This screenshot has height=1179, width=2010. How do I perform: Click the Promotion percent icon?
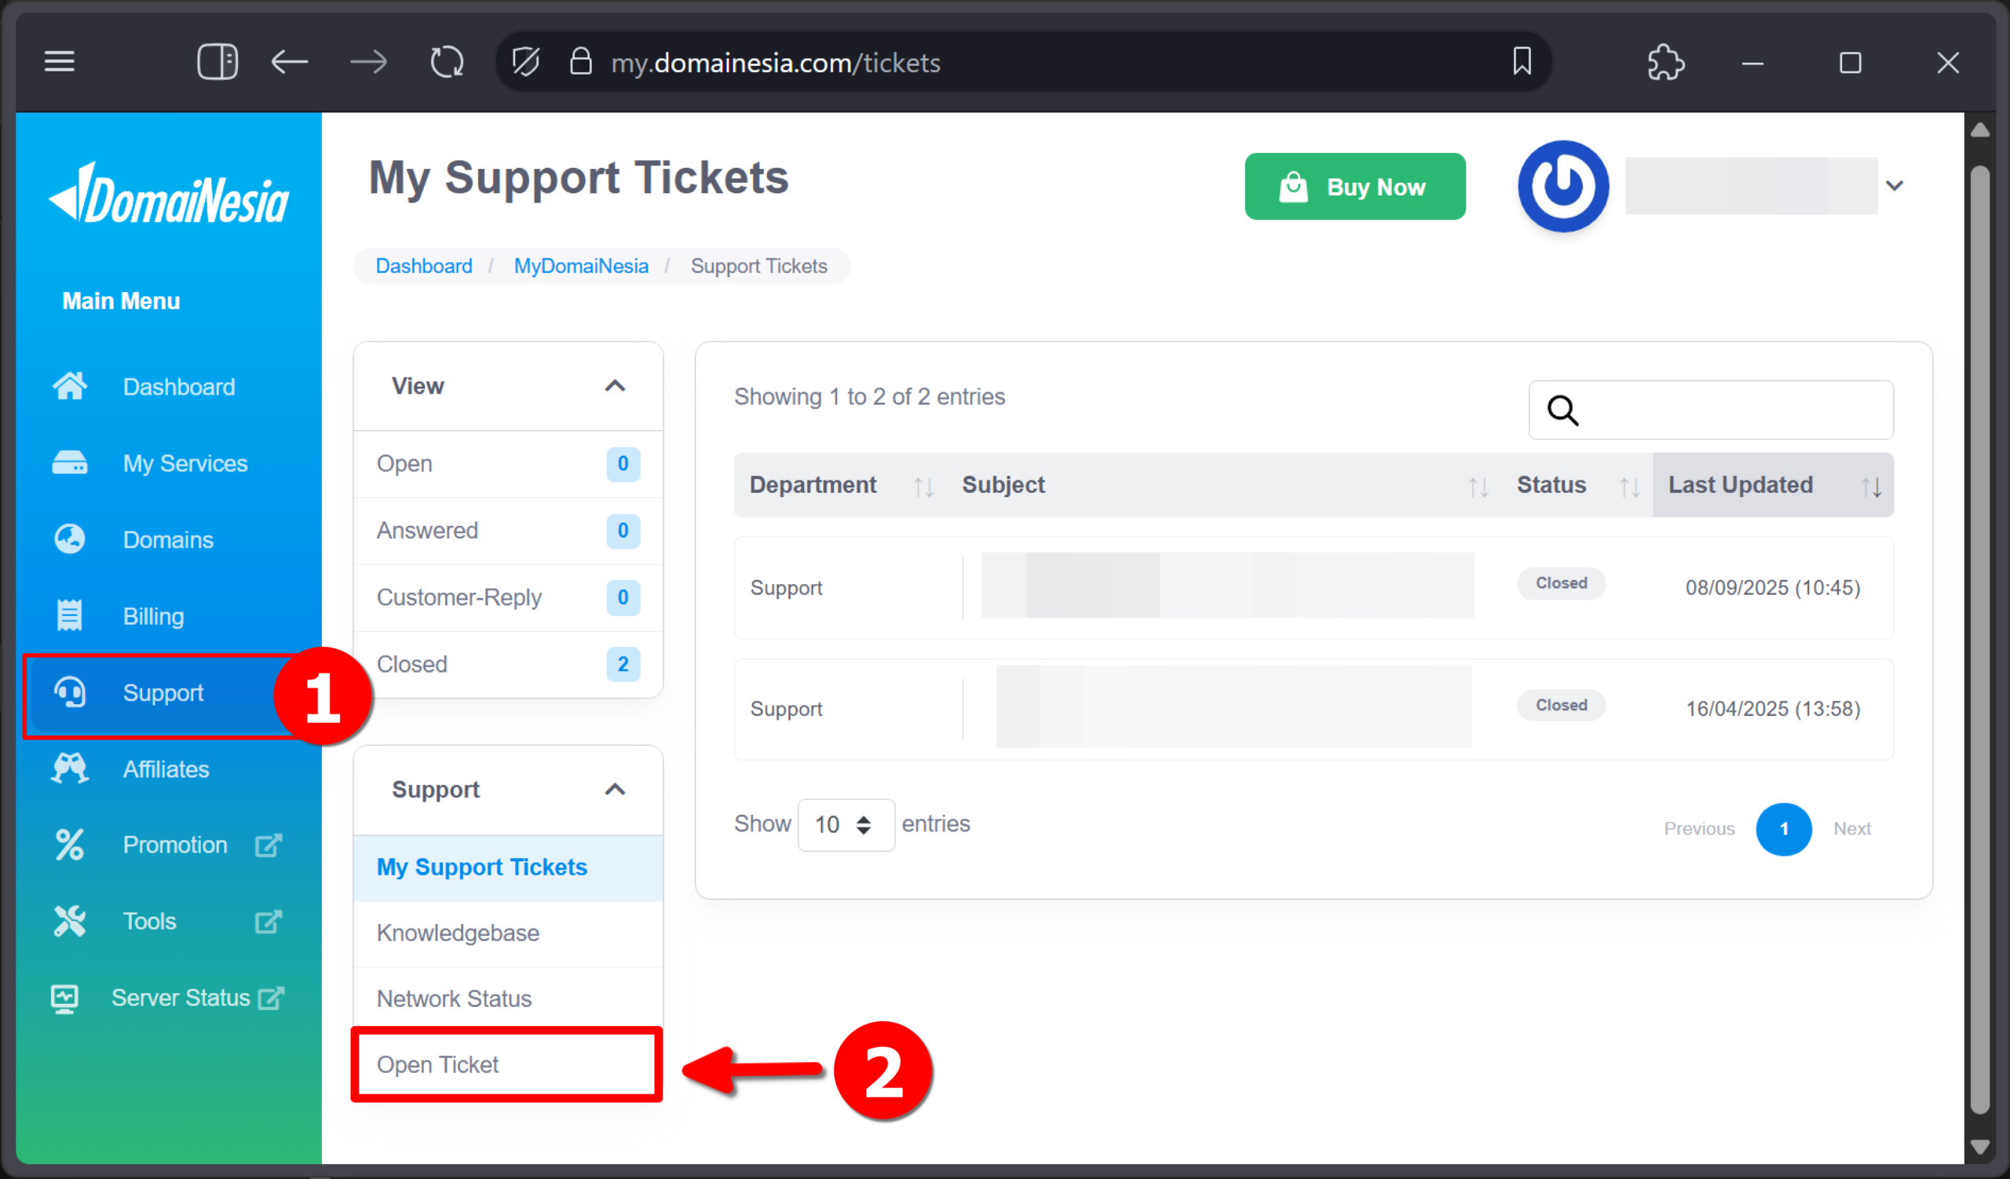pyautogui.click(x=69, y=845)
